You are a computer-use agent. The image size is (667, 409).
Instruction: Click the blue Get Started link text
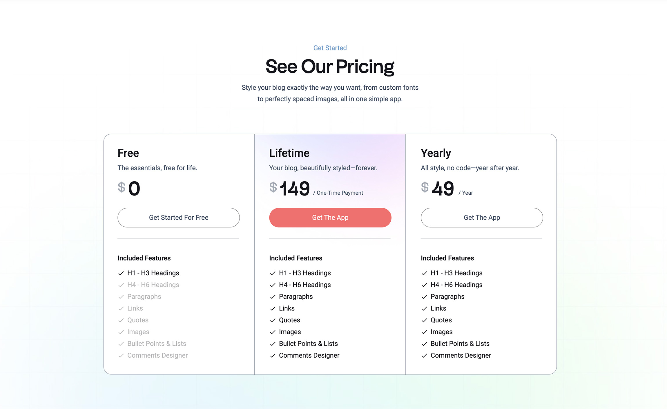[330, 48]
